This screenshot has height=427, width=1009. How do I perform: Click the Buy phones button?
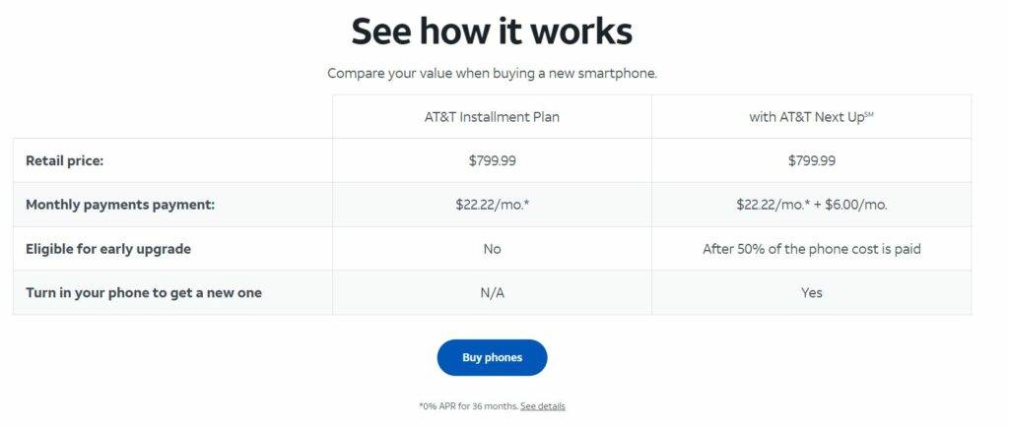point(492,358)
